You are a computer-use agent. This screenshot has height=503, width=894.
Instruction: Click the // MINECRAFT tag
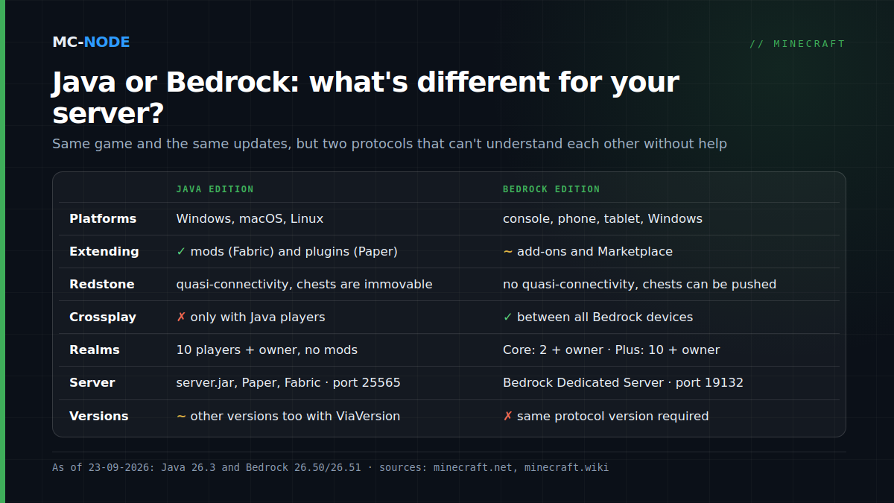tap(797, 44)
